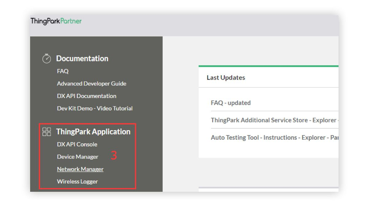Open the Network Manager application
The image size is (369, 208).
click(80, 169)
